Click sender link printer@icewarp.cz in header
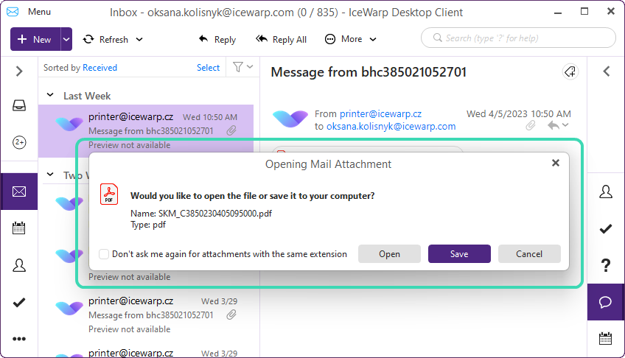 click(x=380, y=114)
